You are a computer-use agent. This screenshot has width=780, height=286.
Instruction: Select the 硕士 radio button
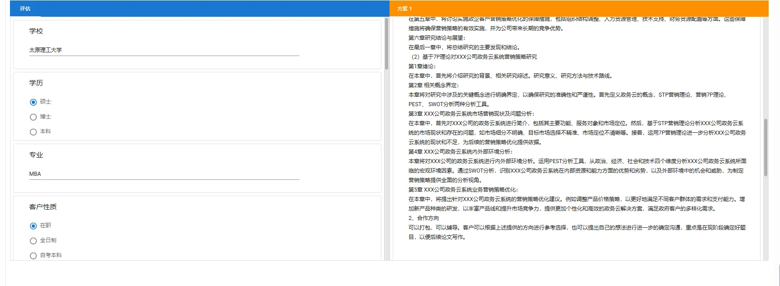33,102
